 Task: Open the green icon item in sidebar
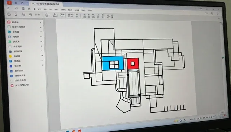click(x=14, y=42)
